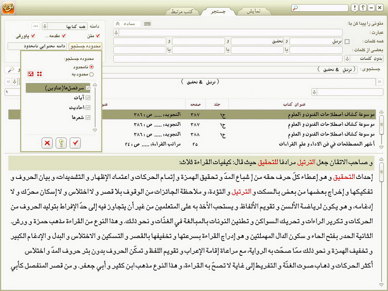Click the magnifier icon in the title bar search
The width and height of the screenshot is (388, 291).
[295, 8]
